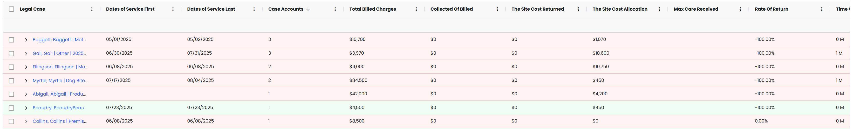
Task: Sort by Case Accounts column header
Action: [285, 9]
